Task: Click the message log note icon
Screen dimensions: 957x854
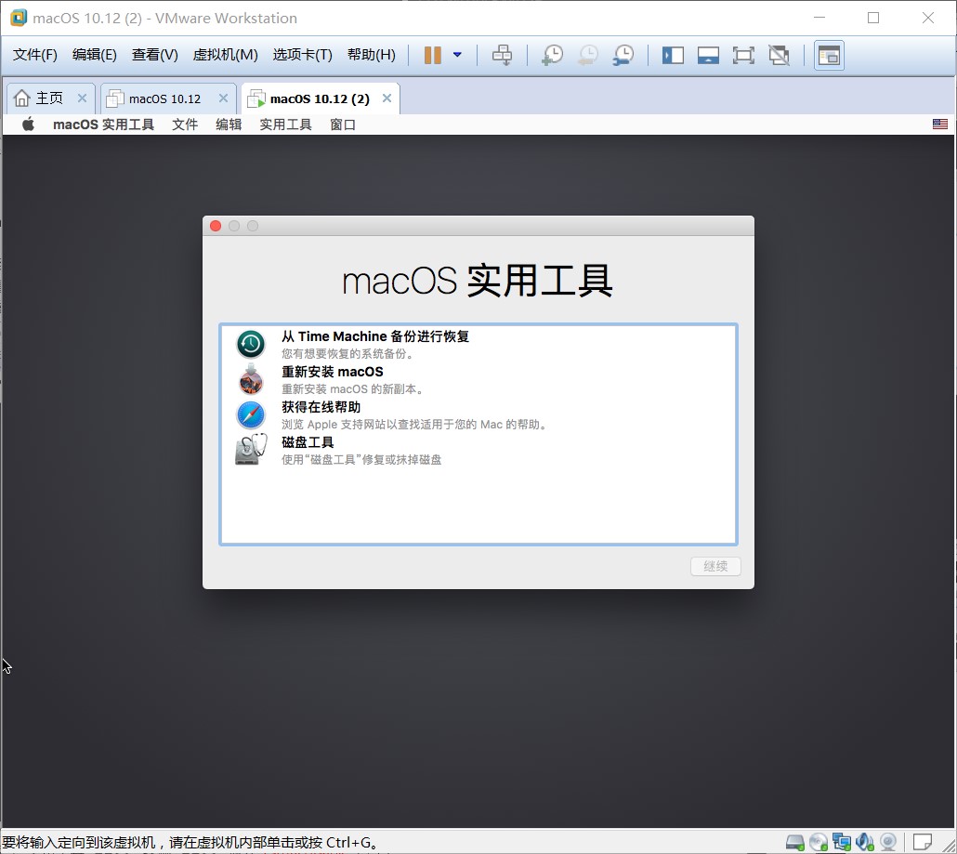Action: [x=923, y=842]
